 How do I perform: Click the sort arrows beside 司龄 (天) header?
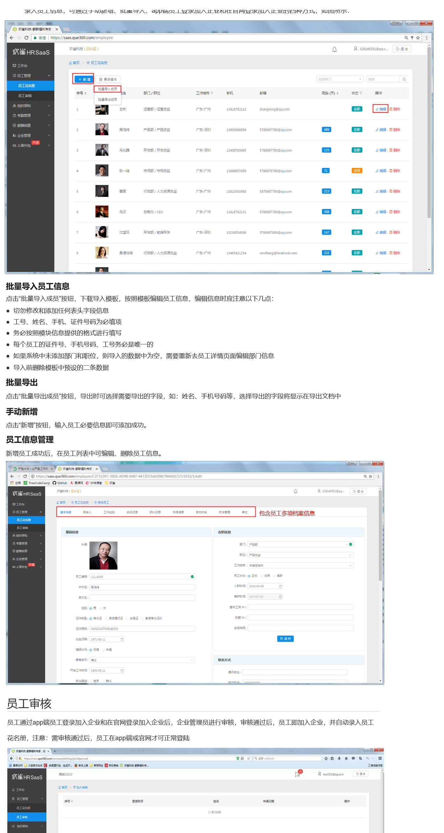[337, 93]
